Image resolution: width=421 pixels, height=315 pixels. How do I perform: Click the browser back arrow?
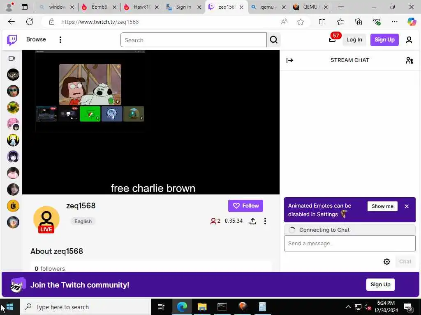pos(12,22)
